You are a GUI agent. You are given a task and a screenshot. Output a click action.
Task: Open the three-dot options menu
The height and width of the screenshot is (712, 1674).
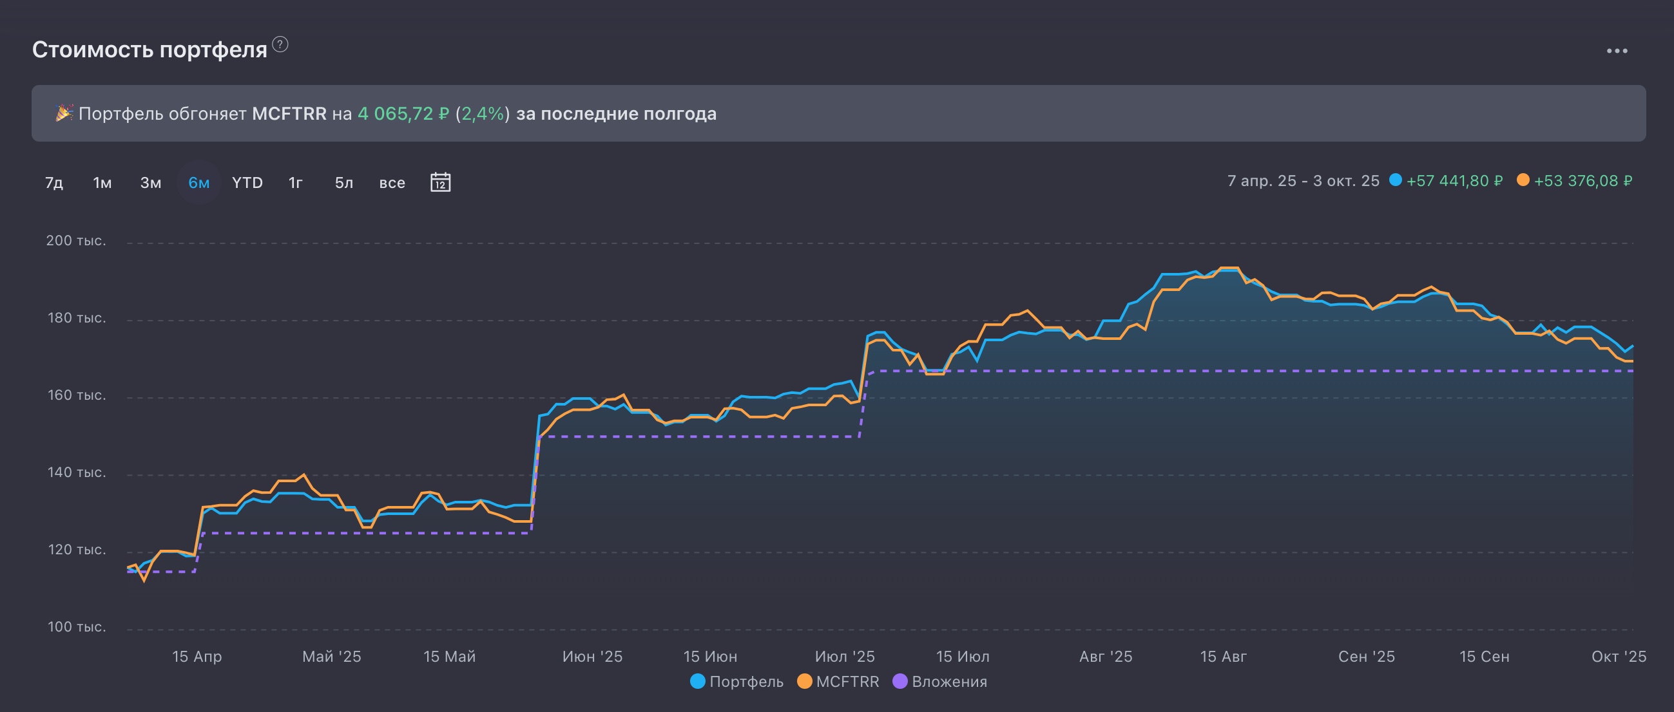coord(1617,51)
